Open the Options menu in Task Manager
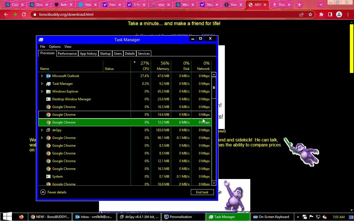The height and width of the screenshot is (221, 354). click(55, 47)
